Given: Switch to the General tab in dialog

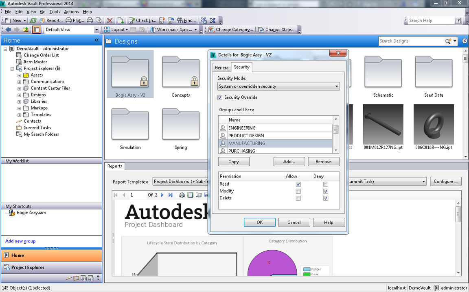Looking at the screenshot, I should point(222,68).
